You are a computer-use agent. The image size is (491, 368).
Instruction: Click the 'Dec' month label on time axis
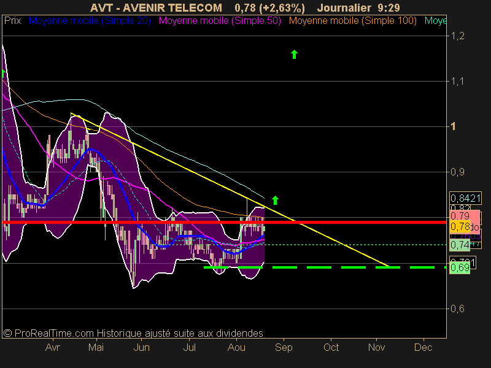pyautogui.click(x=423, y=347)
